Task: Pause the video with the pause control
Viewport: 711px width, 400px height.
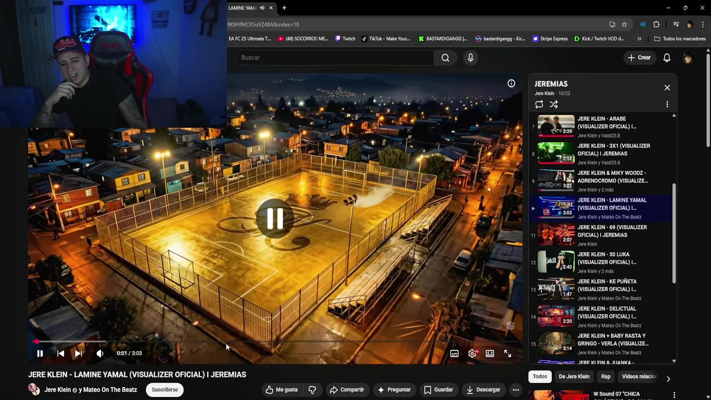Action: pos(40,353)
